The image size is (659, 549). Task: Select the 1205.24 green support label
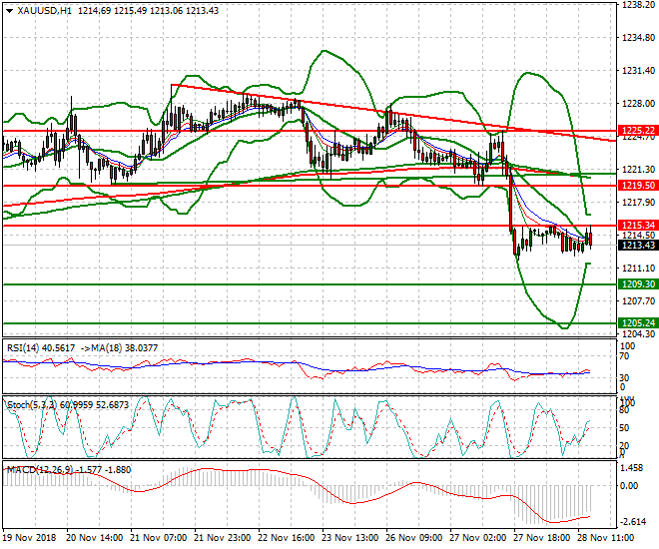point(638,323)
